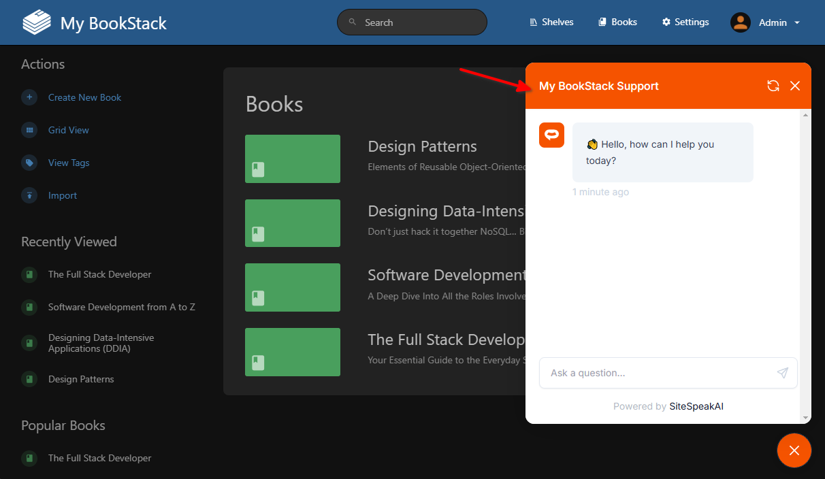Open the Shelves menu item
The image size is (825, 479).
click(551, 22)
